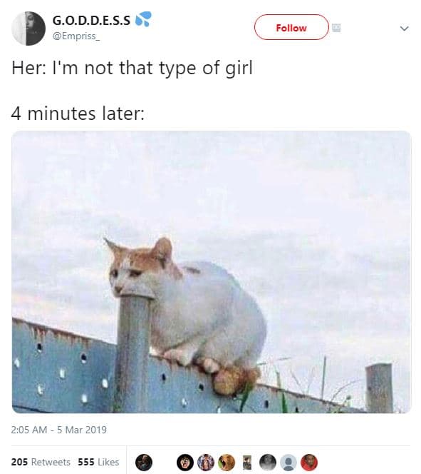Follow the @Empriss_ account
Image resolution: width=421 pixels, height=474 pixels.
pyautogui.click(x=291, y=27)
